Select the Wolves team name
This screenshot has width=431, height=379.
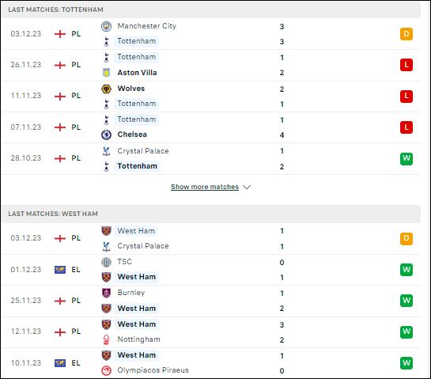[x=131, y=89]
